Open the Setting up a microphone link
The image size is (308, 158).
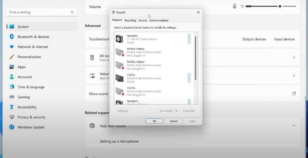pos(119,141)
